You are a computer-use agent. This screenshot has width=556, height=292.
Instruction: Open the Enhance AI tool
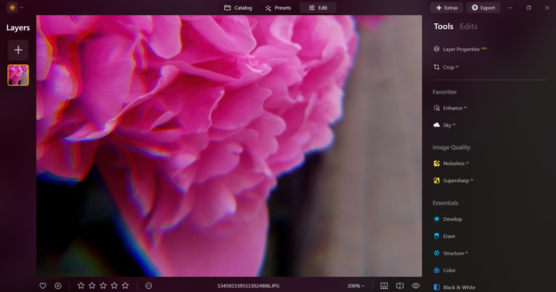[x=453, y=108]
